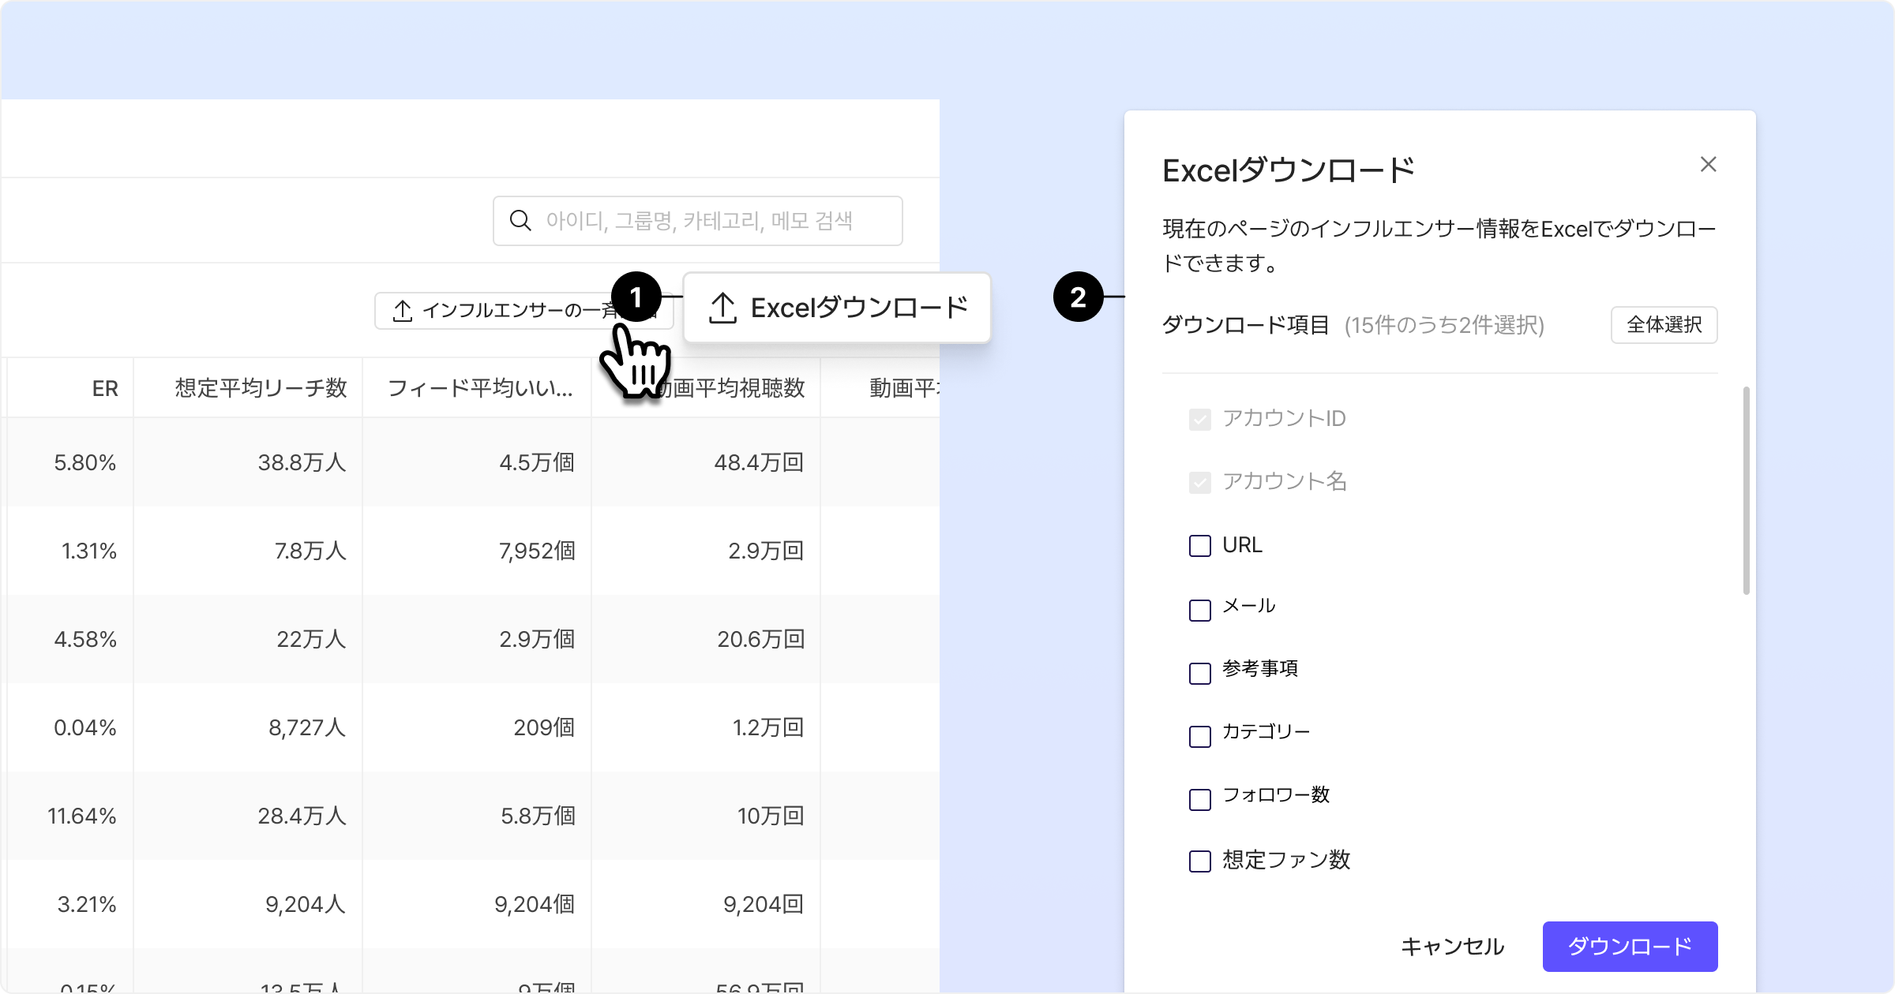The height and width of the screenshot is (994, 1895).
Task: Click the dialog's vertical scrollbar
Action: tap(1746, 489)
